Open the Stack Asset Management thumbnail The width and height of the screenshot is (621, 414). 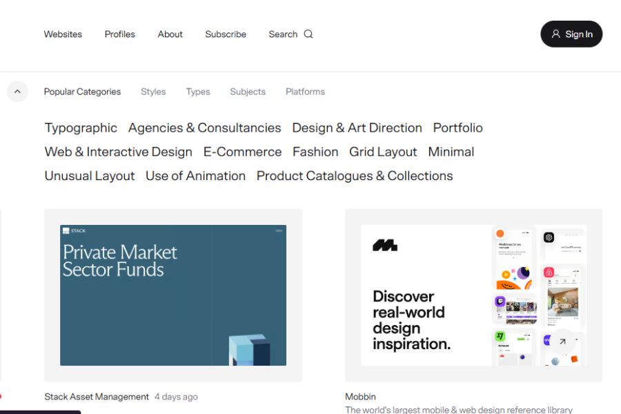pyautogui.click(x=173, y=295)
